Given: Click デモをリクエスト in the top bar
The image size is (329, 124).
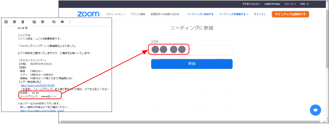Looking at the screenshot, I should (251, 4).
